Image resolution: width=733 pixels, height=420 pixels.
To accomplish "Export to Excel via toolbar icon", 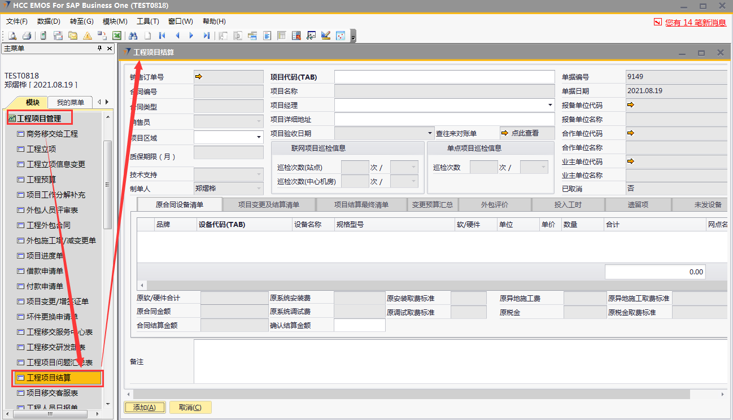I will (117, 36).
